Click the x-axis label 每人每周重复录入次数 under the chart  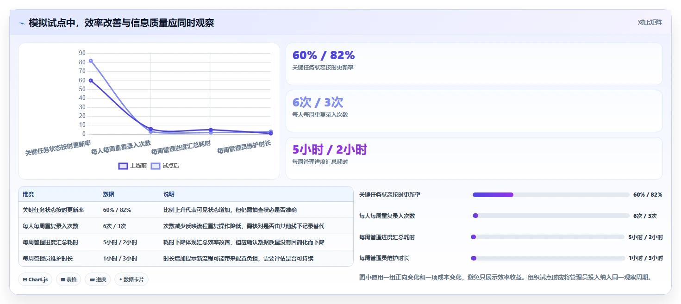click(x=121, y=147)
